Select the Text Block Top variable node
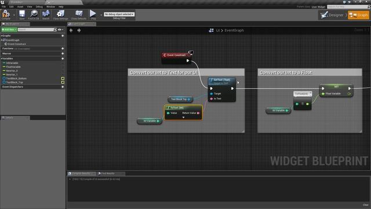 point(180,99)
